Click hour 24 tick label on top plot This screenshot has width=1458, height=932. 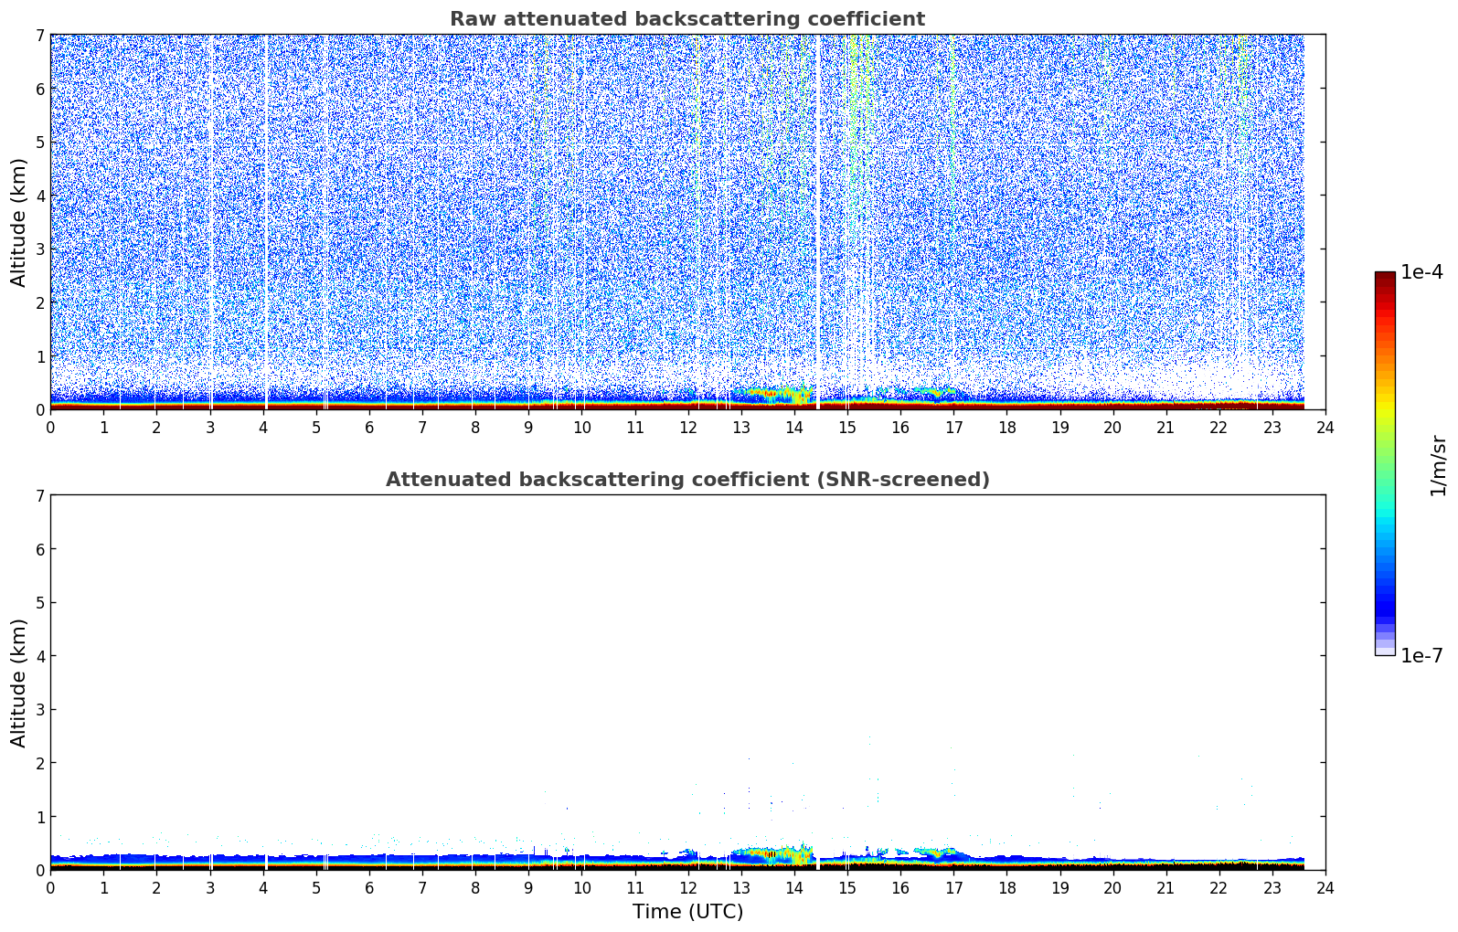1325,428
